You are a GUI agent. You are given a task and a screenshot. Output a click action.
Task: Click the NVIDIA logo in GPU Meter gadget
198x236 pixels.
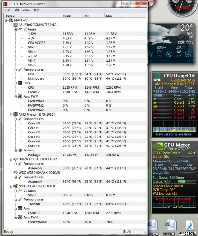pos(157,146)
